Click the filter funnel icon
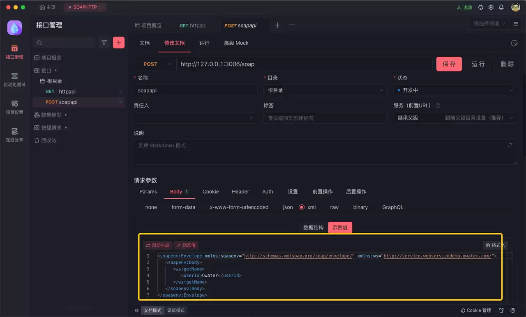526x317 pixels. click(104, 43)
